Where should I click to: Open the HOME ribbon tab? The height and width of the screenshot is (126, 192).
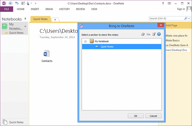pyautogui.click(x=21, y=9)
